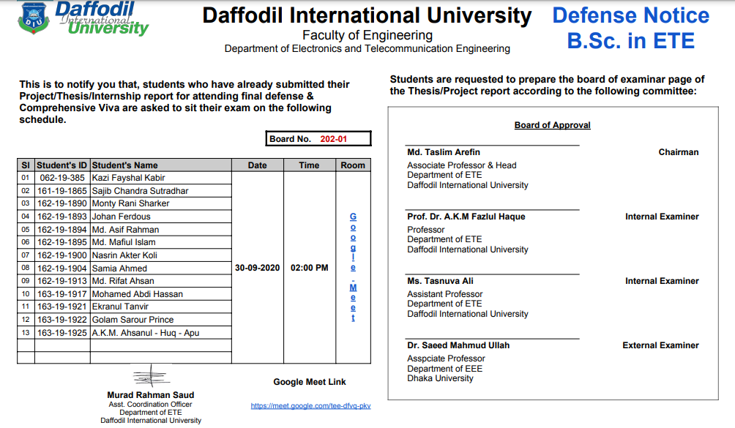Click the External Examiner label
The height and width of the screenshot is (428, 735).
click(x=660, y=345)
